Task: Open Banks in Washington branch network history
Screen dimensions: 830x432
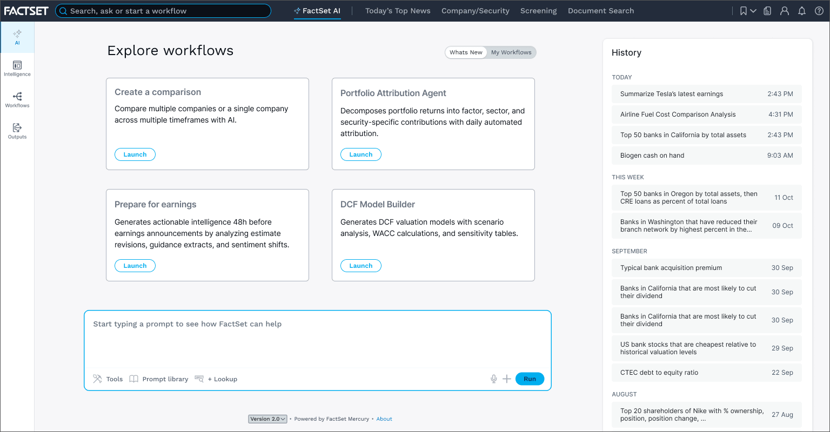Action: (x=707, y=226)
